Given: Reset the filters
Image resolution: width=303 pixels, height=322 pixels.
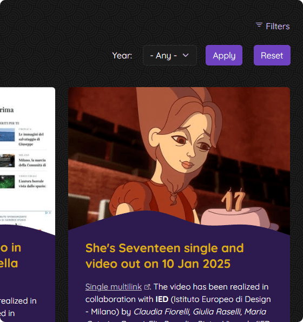Looking at the screenshot, I should [272, 55].
